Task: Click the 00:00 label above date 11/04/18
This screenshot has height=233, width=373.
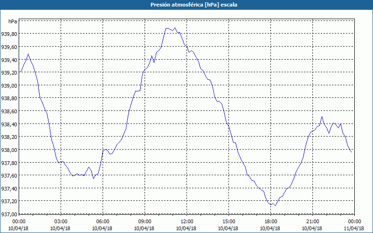Action: [x=354, y=222]
